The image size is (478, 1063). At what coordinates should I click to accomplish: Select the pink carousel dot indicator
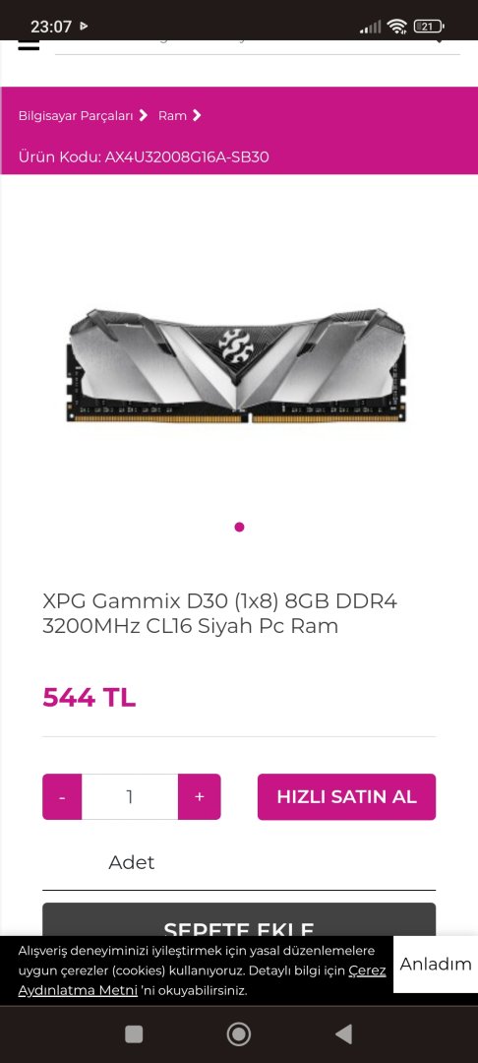point(239,527)
